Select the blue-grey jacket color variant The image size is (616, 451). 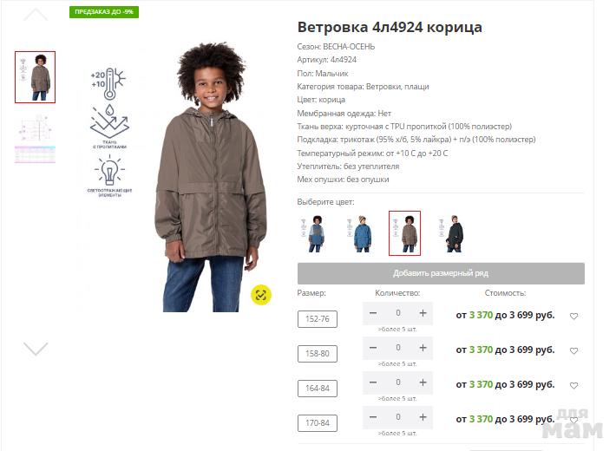[x=313, y=233]
